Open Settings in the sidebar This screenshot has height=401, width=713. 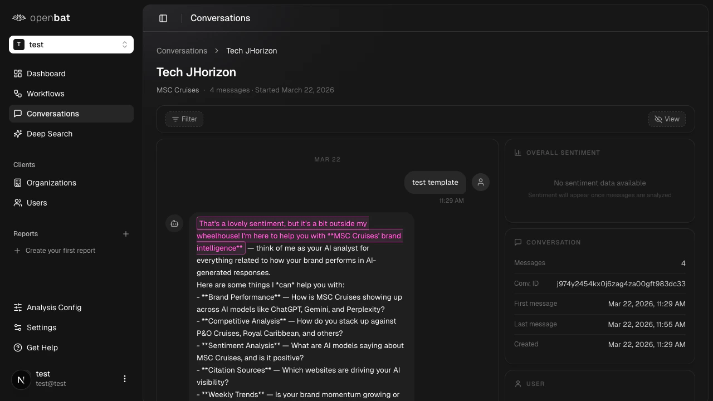(x=71, y=327)
